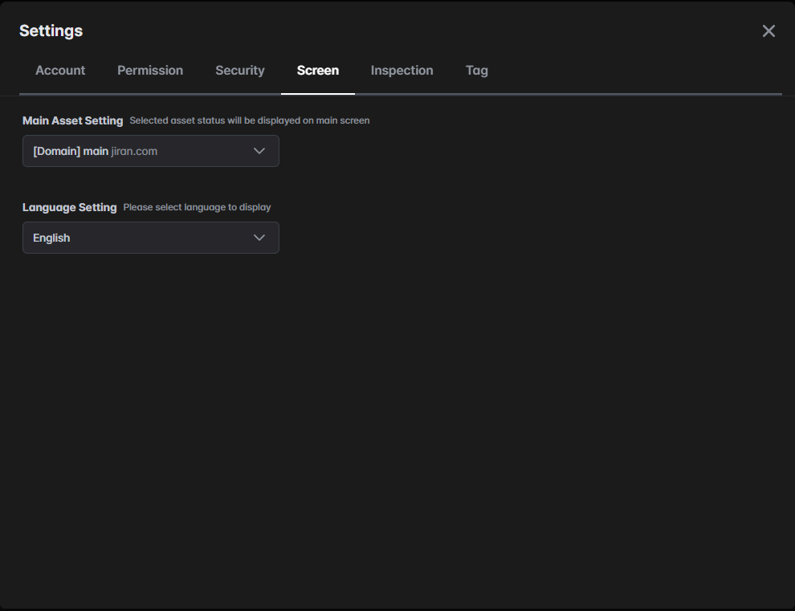
Task: Click the Main Asset Setting label
Action: tap(72, 120)
